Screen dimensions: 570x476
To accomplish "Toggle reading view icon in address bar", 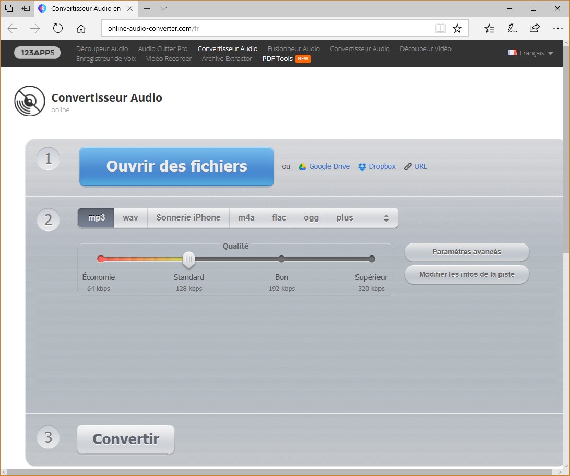I will (441, 29).
